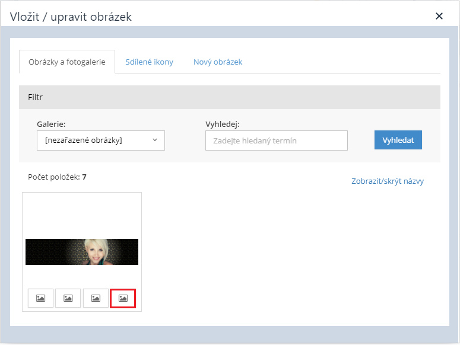The height and width of the screenshot is (345, 460).
Task: Click the third image icon below the photo
Action: pyautogui.click(x=96, y=298)
